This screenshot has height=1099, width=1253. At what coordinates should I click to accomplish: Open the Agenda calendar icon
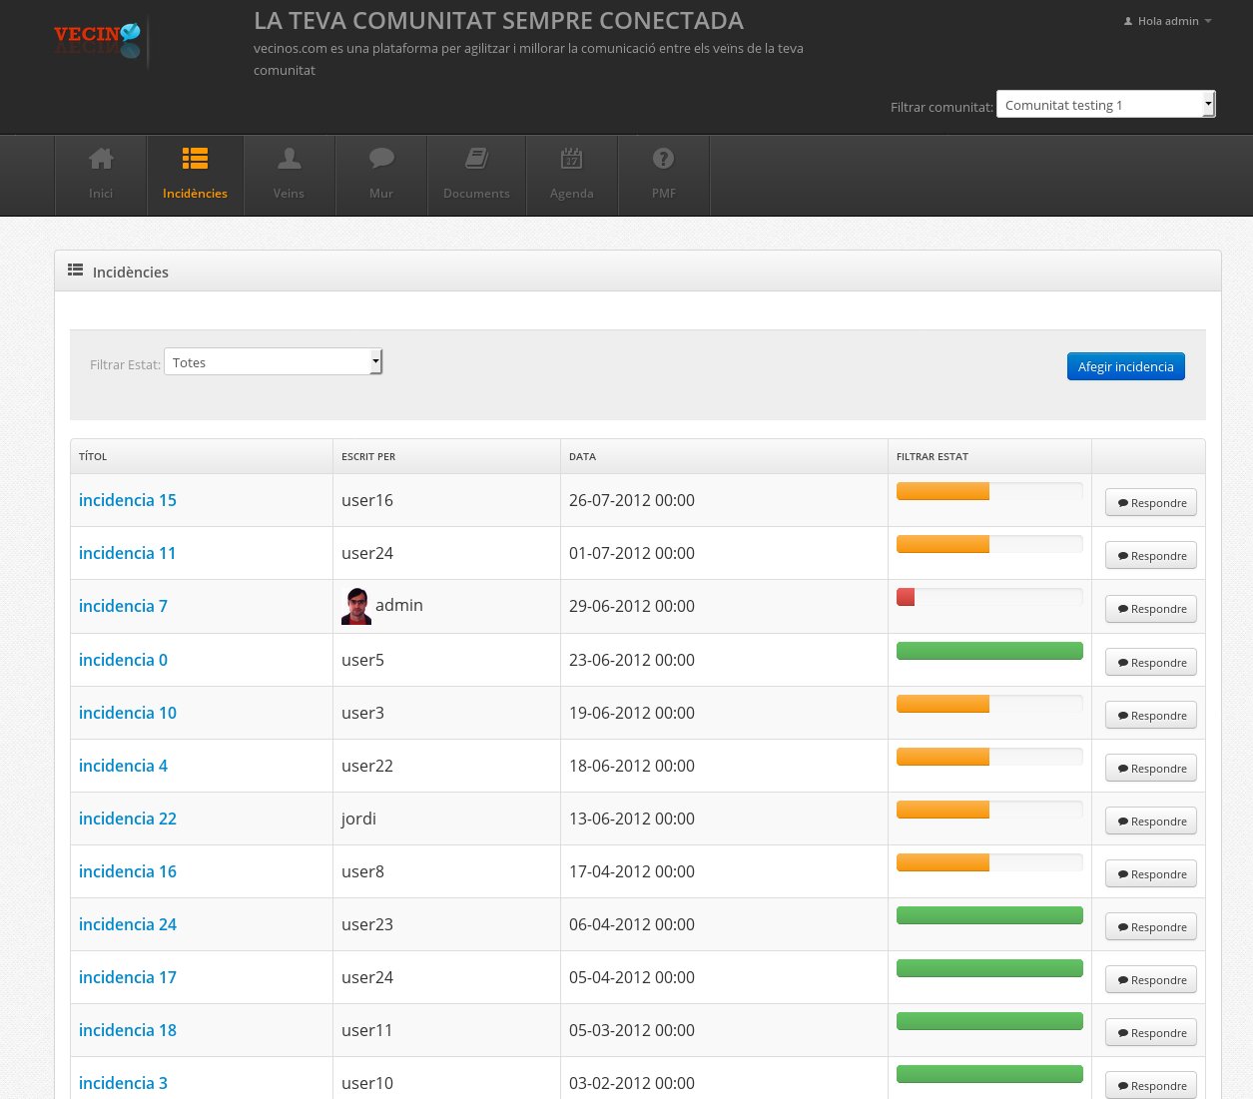(x=571, y=159)
